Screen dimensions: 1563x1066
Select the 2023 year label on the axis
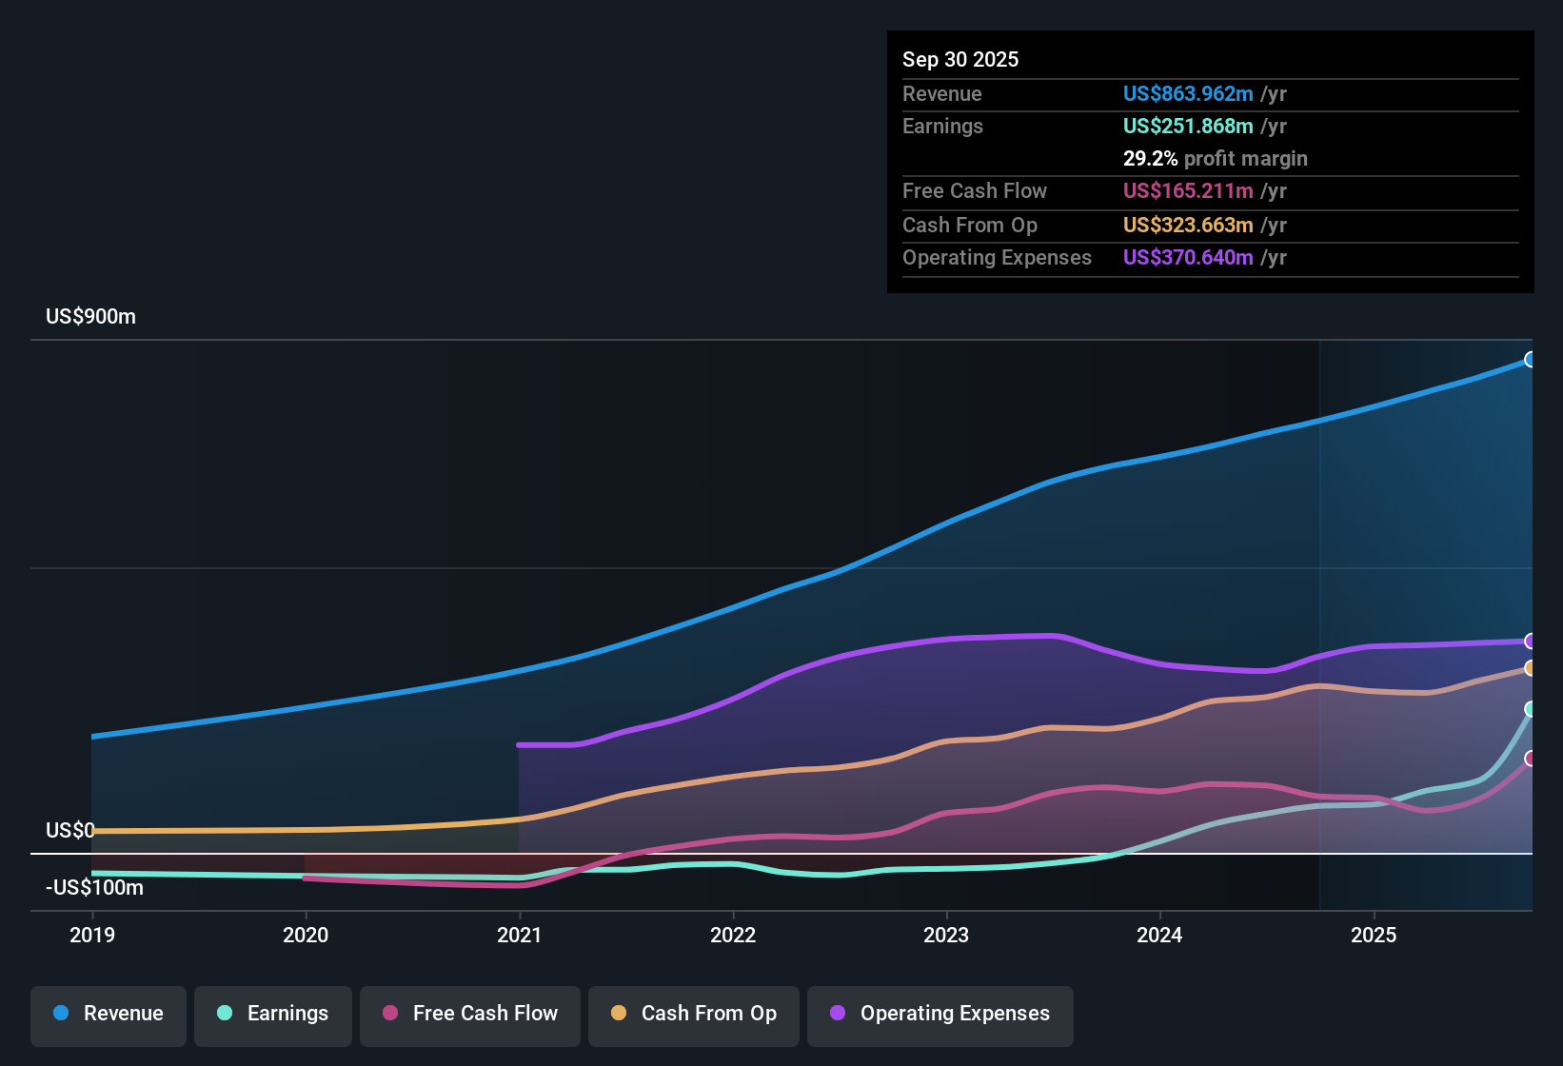coord(946,936)
